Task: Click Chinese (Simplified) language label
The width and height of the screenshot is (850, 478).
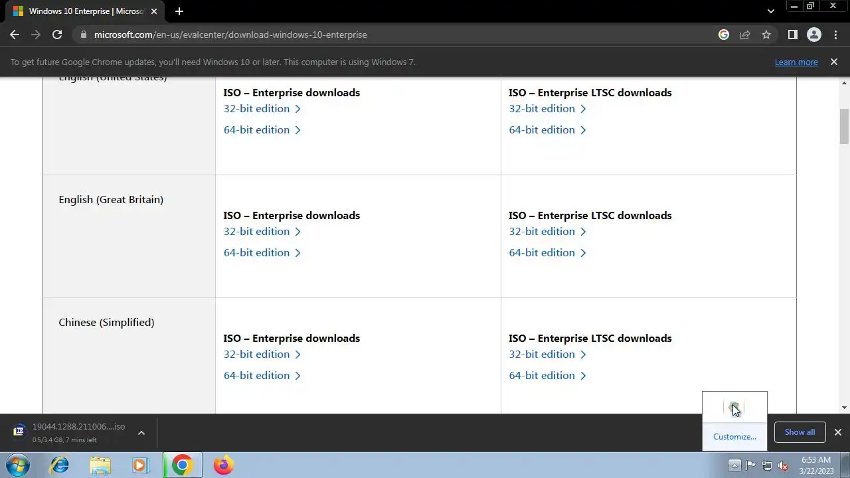Action: [x=106, y=322]
